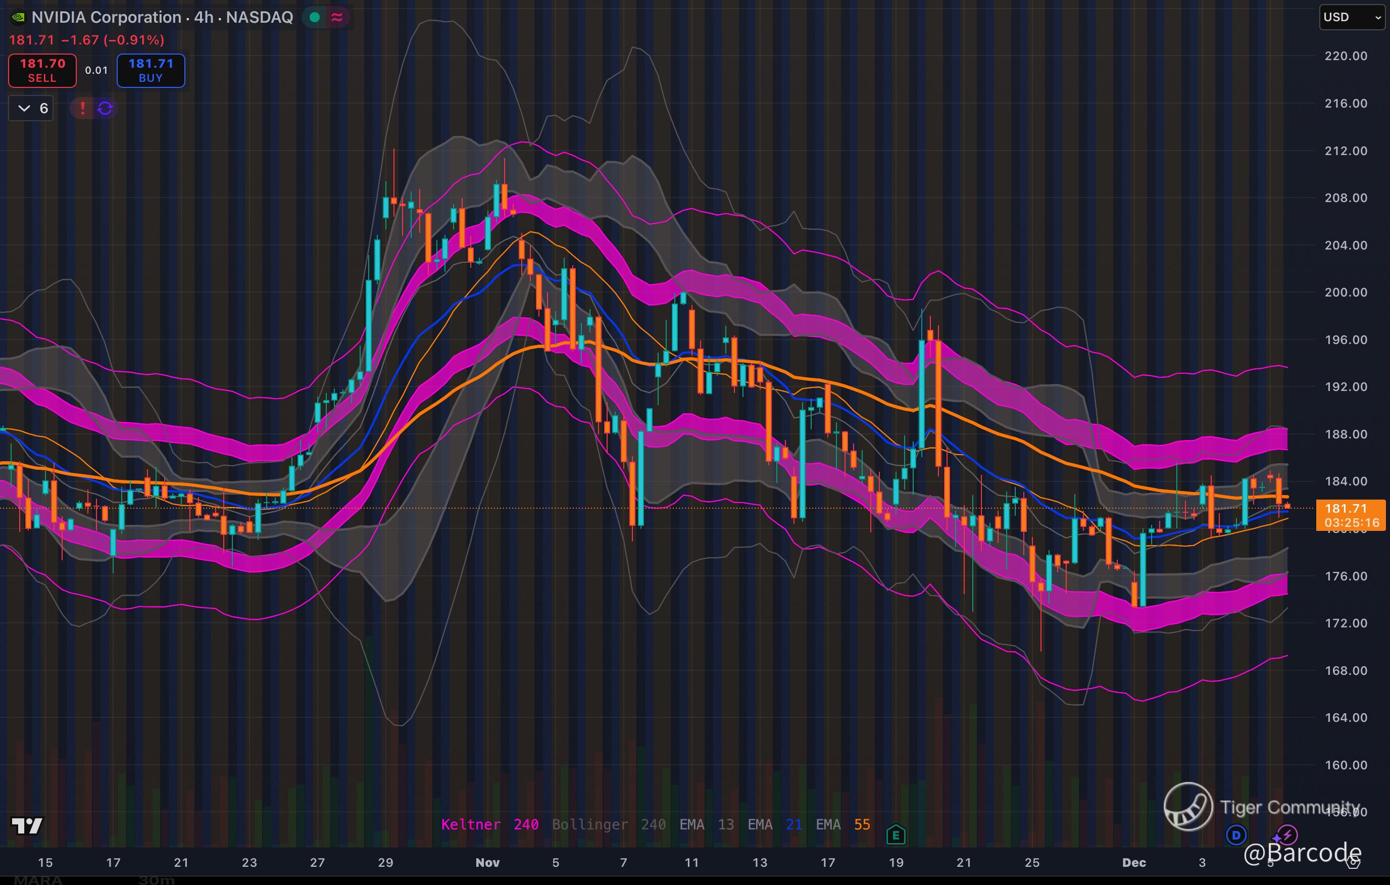The image size is (1390, 885).
Task: Click the EMA 55 indicator label
Action: pos(843,824)
